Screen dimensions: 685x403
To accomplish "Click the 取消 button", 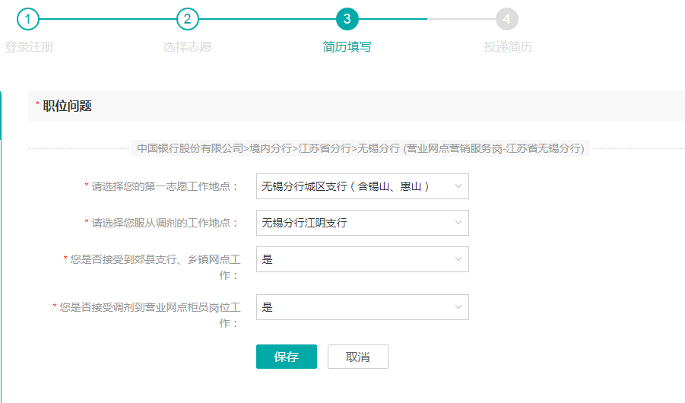I will 357,357.
